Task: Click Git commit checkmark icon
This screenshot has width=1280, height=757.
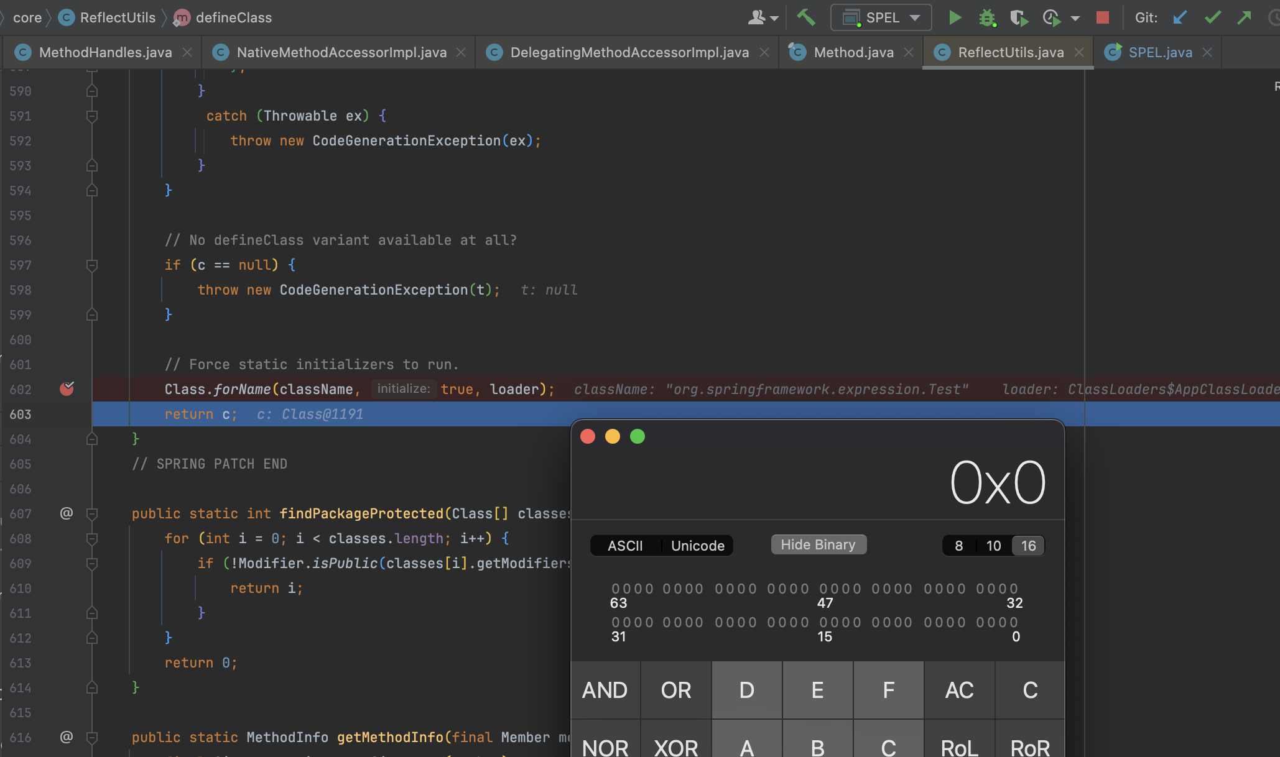Action: coord(1212,17)
